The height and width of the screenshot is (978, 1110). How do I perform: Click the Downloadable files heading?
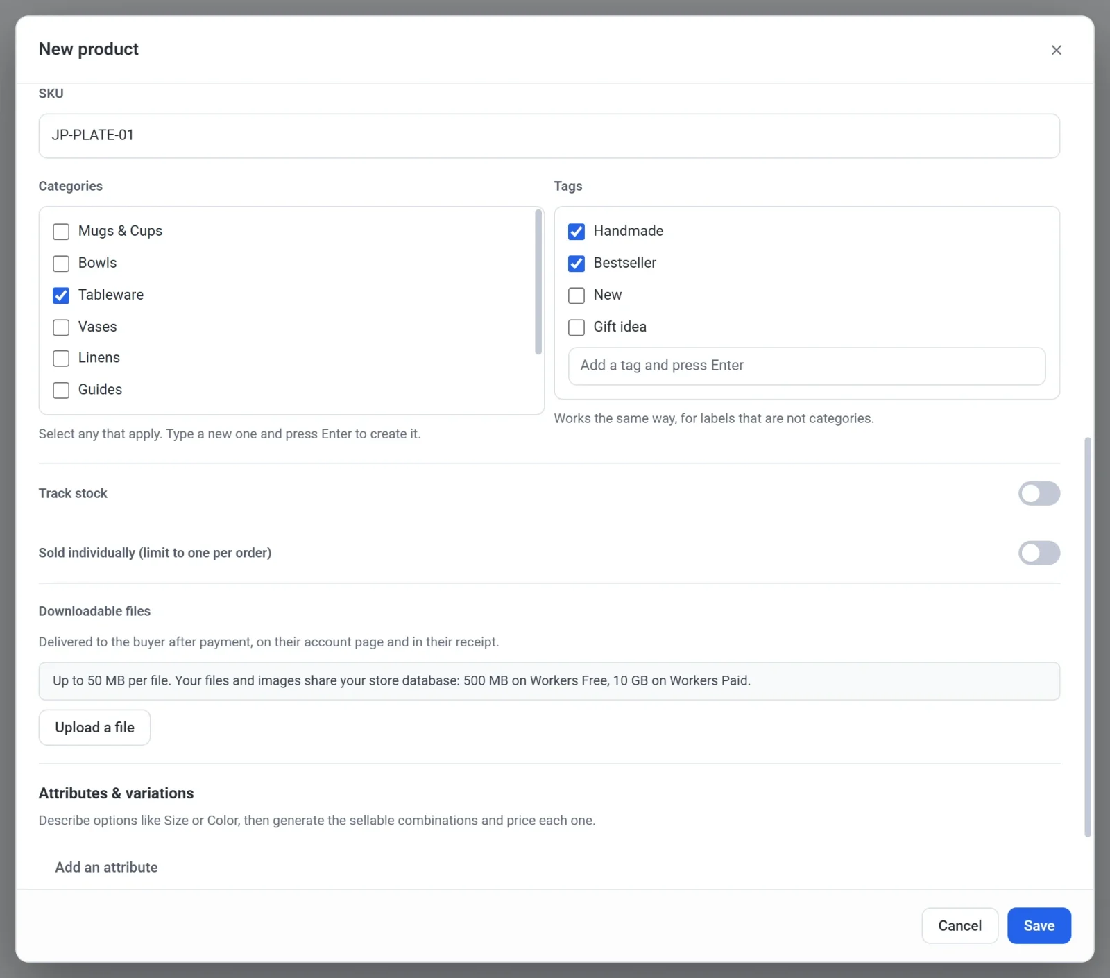(94, 611)
